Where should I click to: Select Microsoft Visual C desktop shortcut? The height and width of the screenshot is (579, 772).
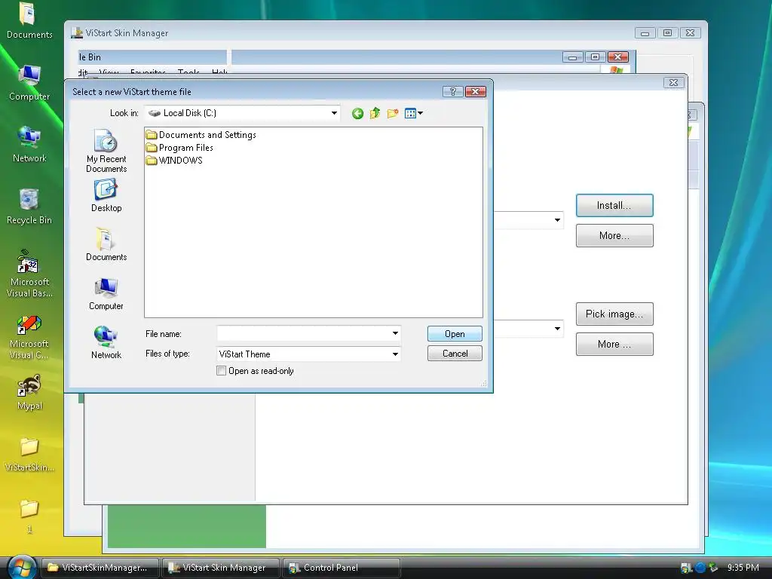pos(29,338)
